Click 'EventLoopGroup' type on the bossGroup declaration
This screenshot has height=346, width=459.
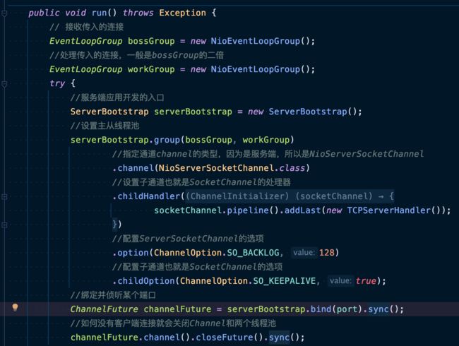pos(85,41)
